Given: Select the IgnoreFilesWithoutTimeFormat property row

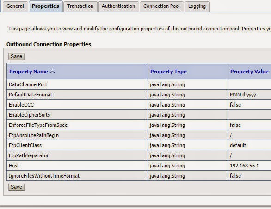Looking at the screenshot, I should pos(139,176).
